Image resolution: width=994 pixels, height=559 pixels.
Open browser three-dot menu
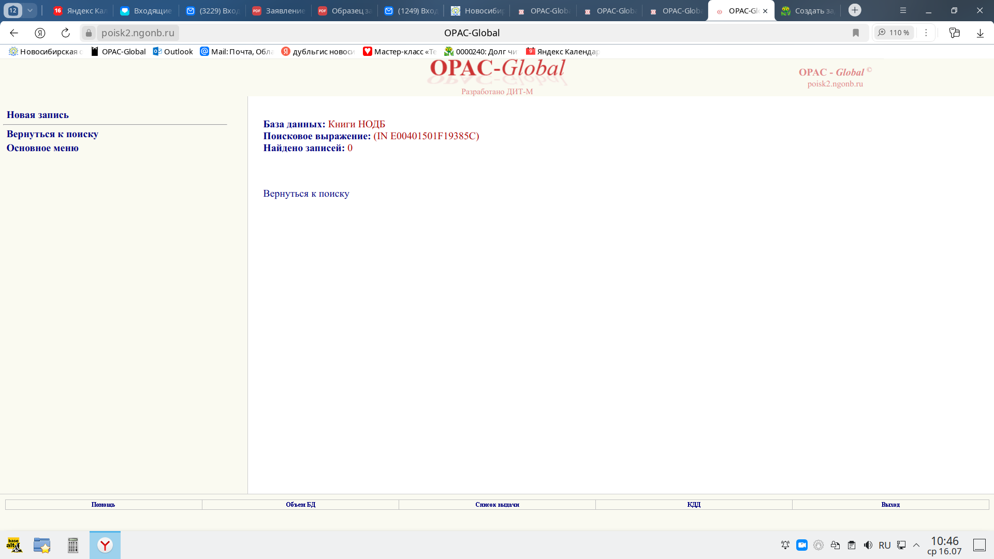926,33
